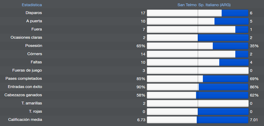Click the T. amarillas bar
The image size is (264, 126).
[x=198, y=103]
